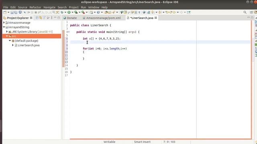This screenshot has width=257, height=144.
Task: Click the Debug bug icon
Action: pyautogui.click(x=62, y=12)
